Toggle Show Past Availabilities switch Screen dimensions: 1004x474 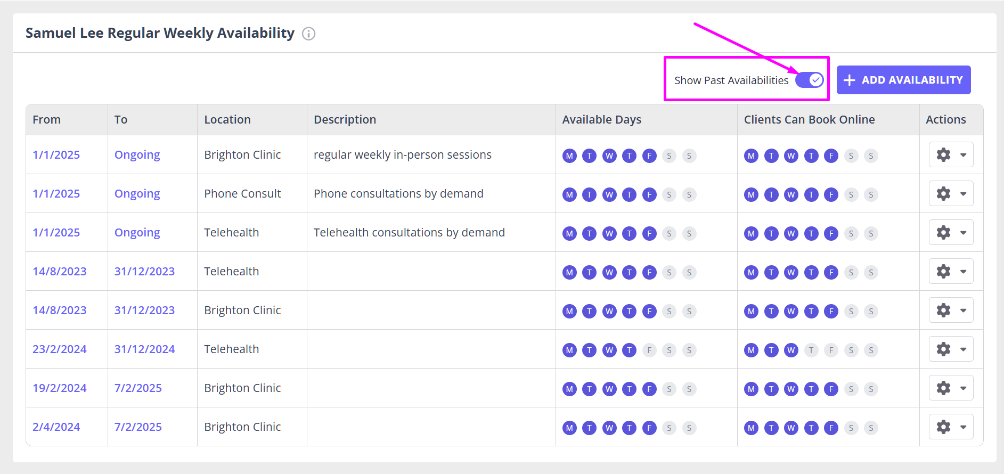(810, 80)
